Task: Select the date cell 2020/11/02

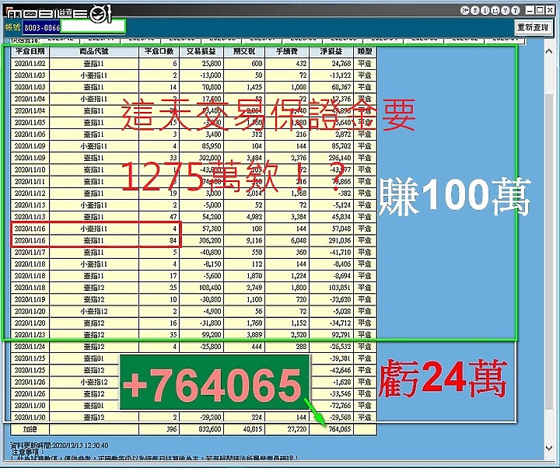Action: pos(30,64)
